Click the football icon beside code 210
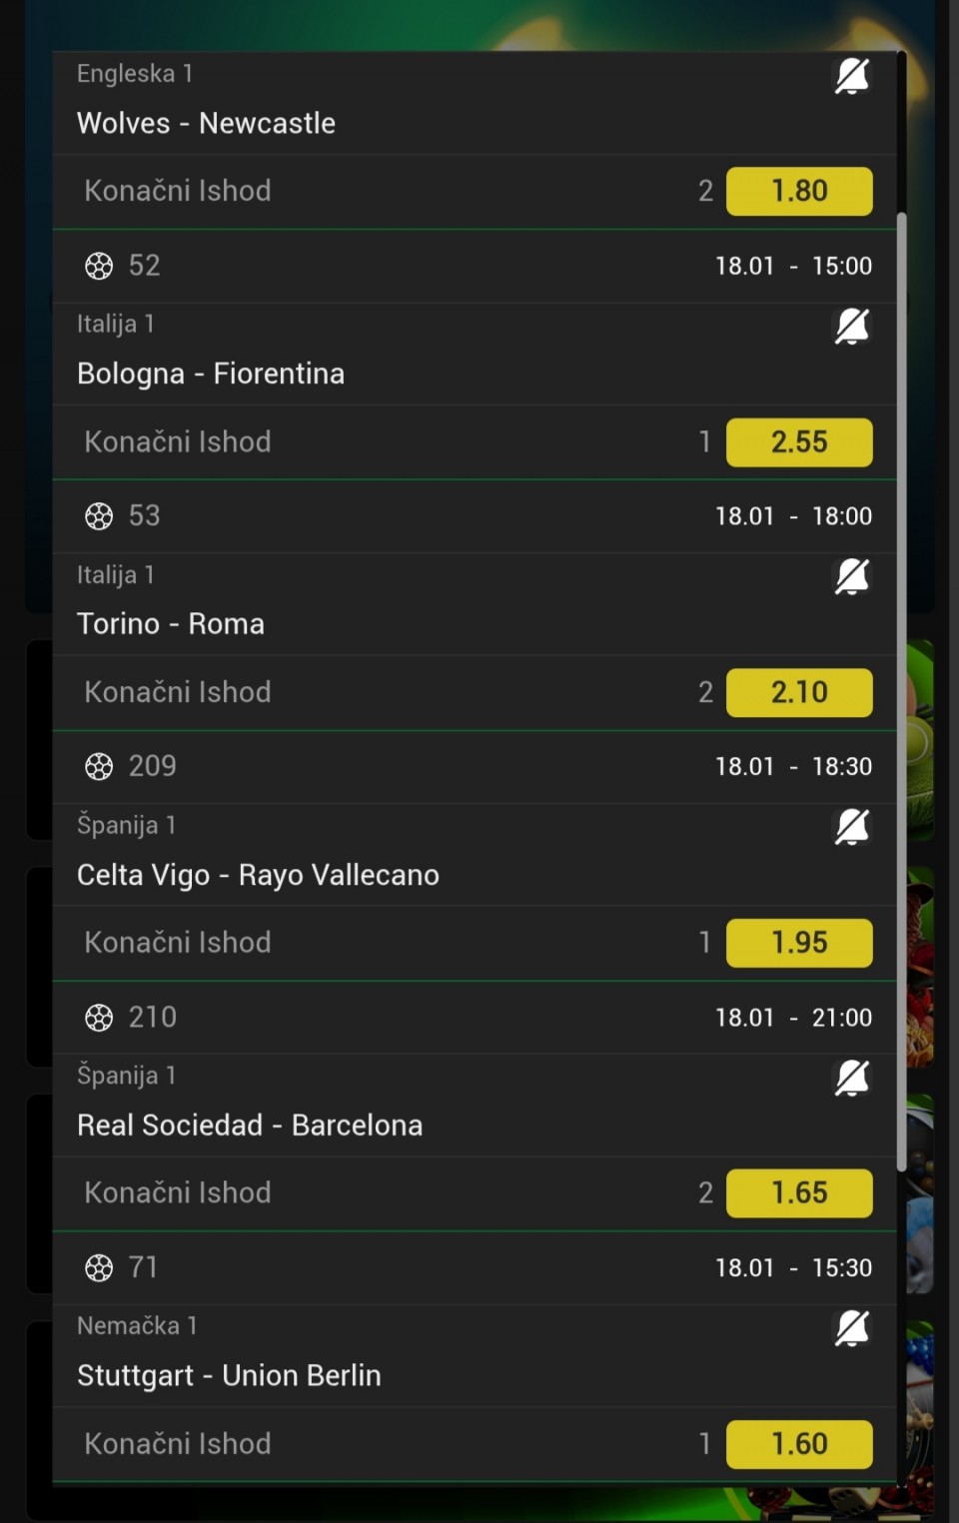Screen dimensions: 959x1523 pos(99,1018)
